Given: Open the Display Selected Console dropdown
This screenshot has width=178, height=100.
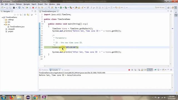Looking at the screenshot, I should [x=161, y=70].
